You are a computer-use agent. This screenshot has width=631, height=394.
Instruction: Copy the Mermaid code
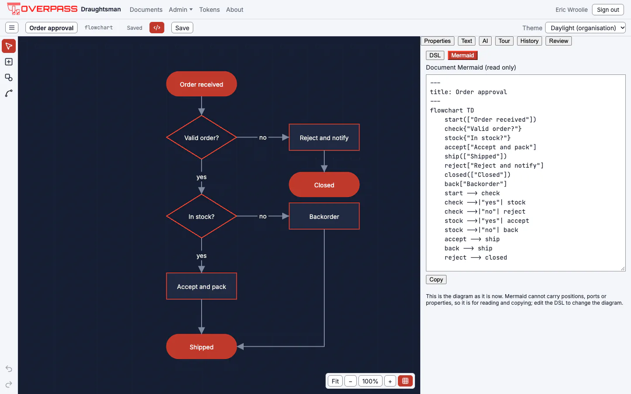[x=436, y=279]
